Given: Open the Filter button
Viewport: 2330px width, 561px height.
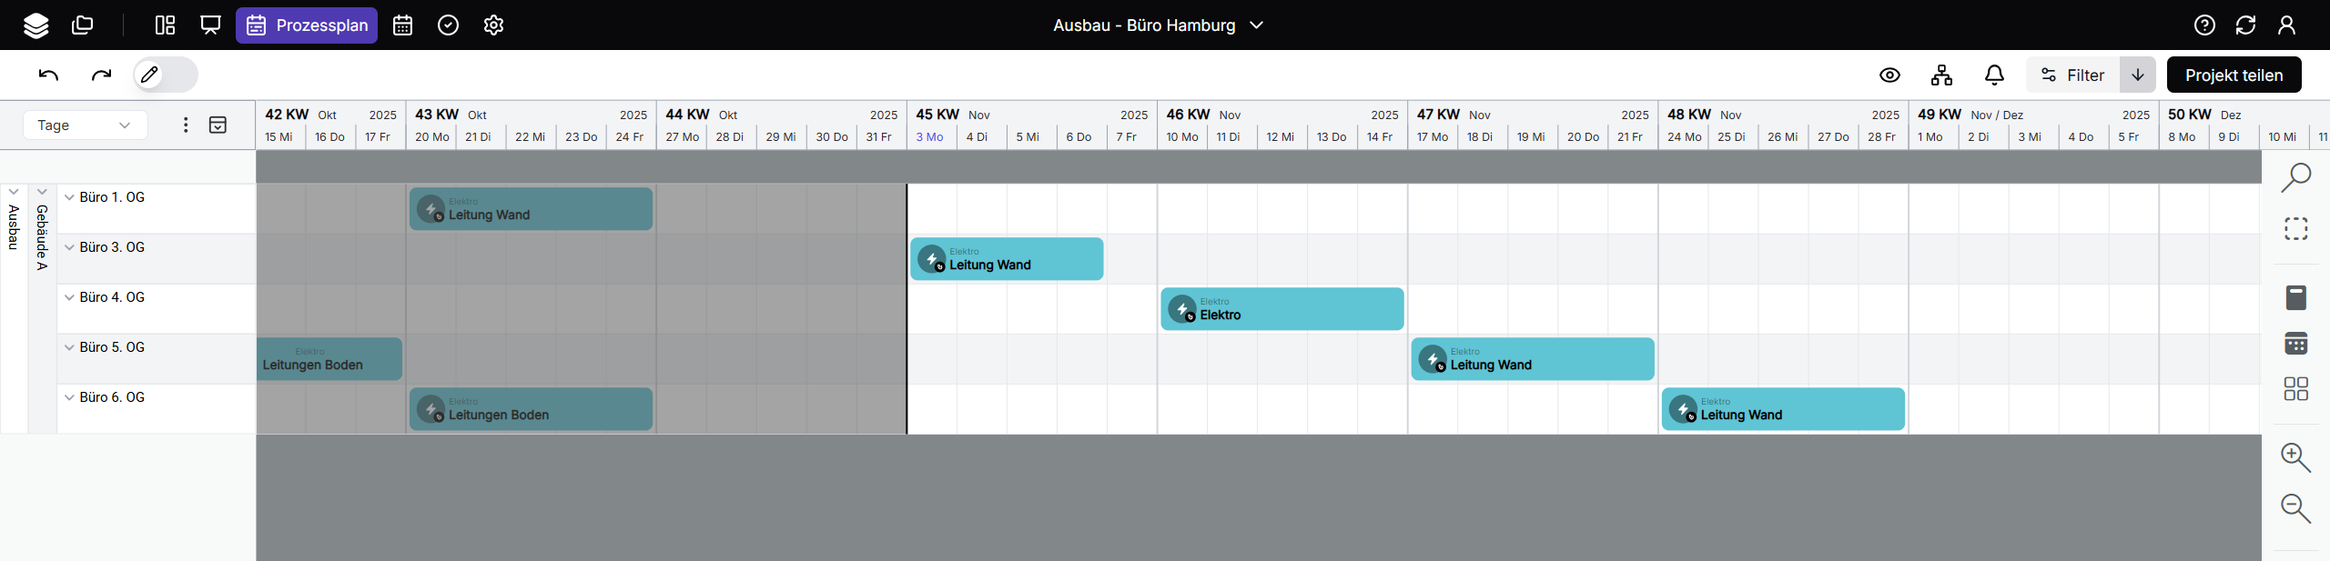Looking at the screenshot, I should (2072, 75).
